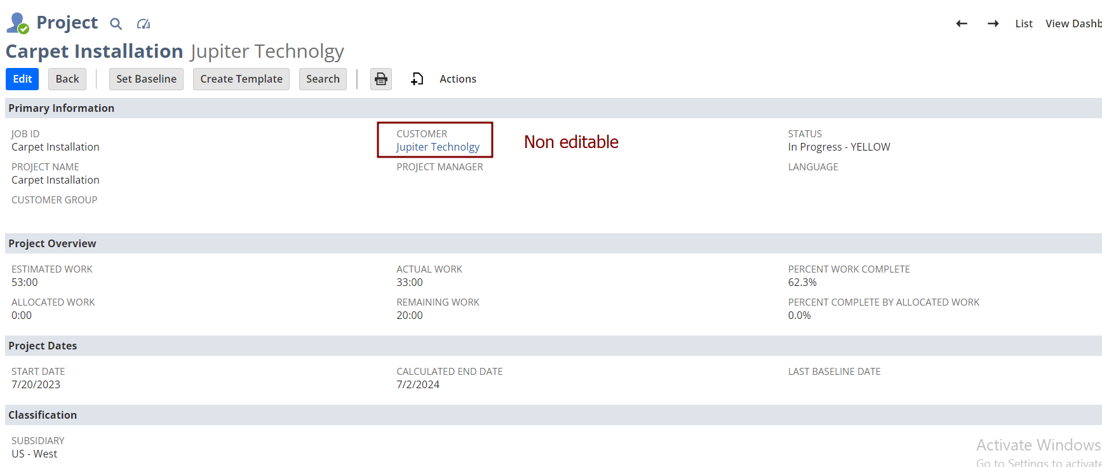Click the print icon button

point(381,79)
